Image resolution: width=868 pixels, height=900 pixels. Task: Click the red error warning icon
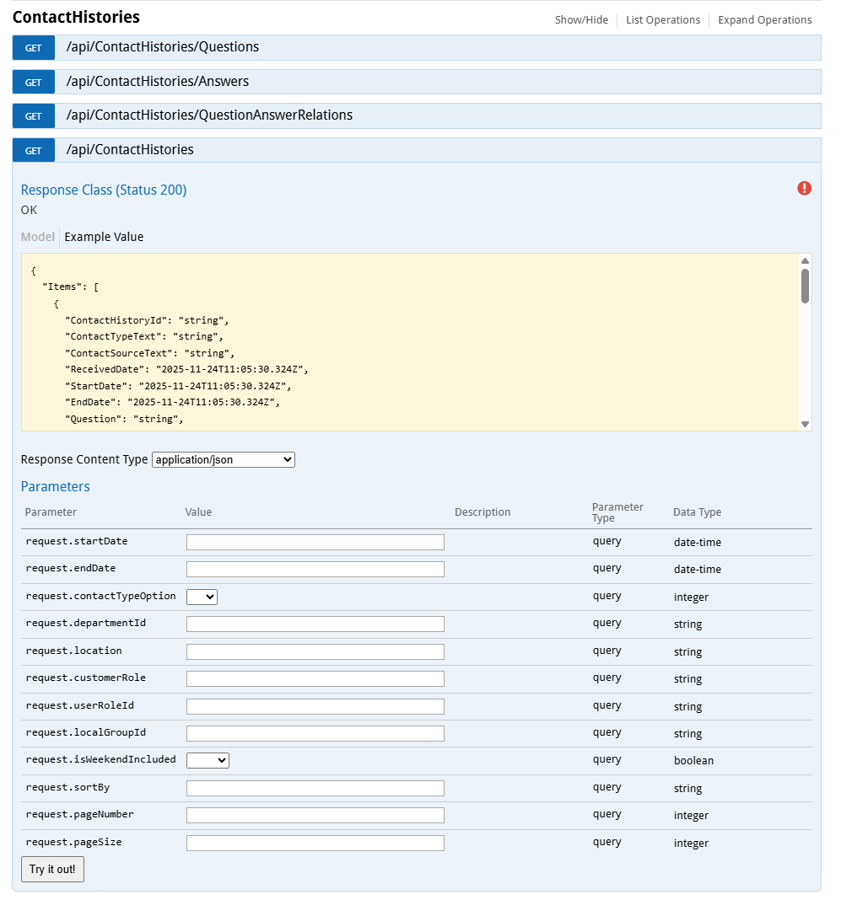[x=804, y=188]
